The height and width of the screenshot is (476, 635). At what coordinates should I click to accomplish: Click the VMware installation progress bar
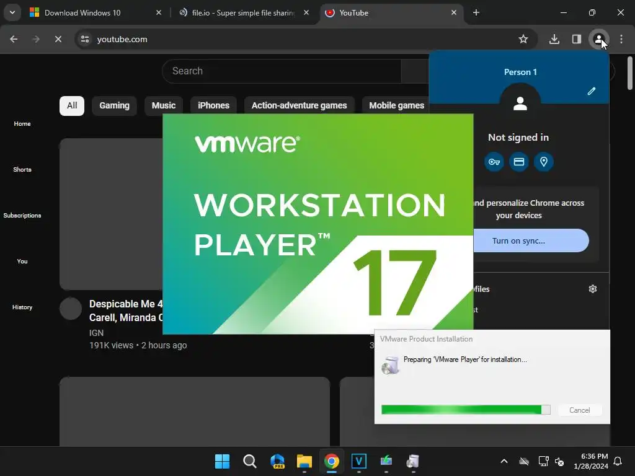click(466, 410)
